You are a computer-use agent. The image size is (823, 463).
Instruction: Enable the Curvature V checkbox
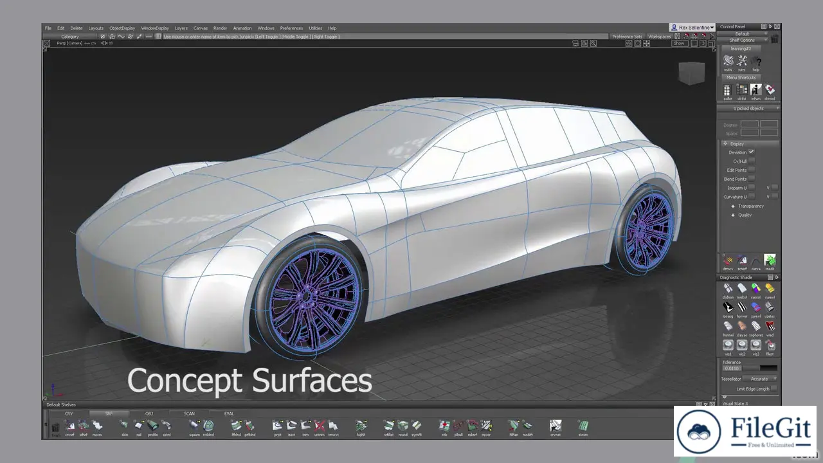(775, 196)
